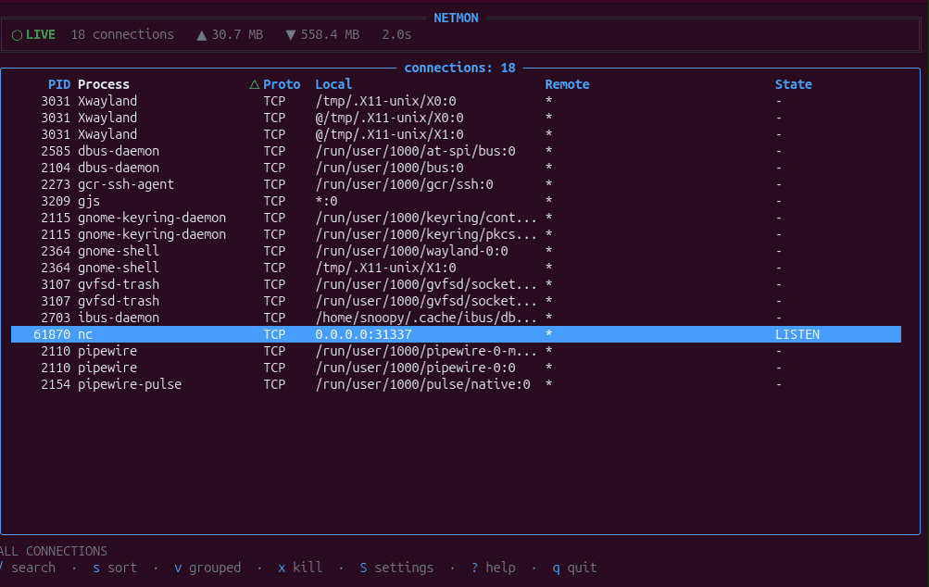Sort by the Process column header
Image resolution: width=929 pixels, height=587 pixels.
tap(103, 84)
